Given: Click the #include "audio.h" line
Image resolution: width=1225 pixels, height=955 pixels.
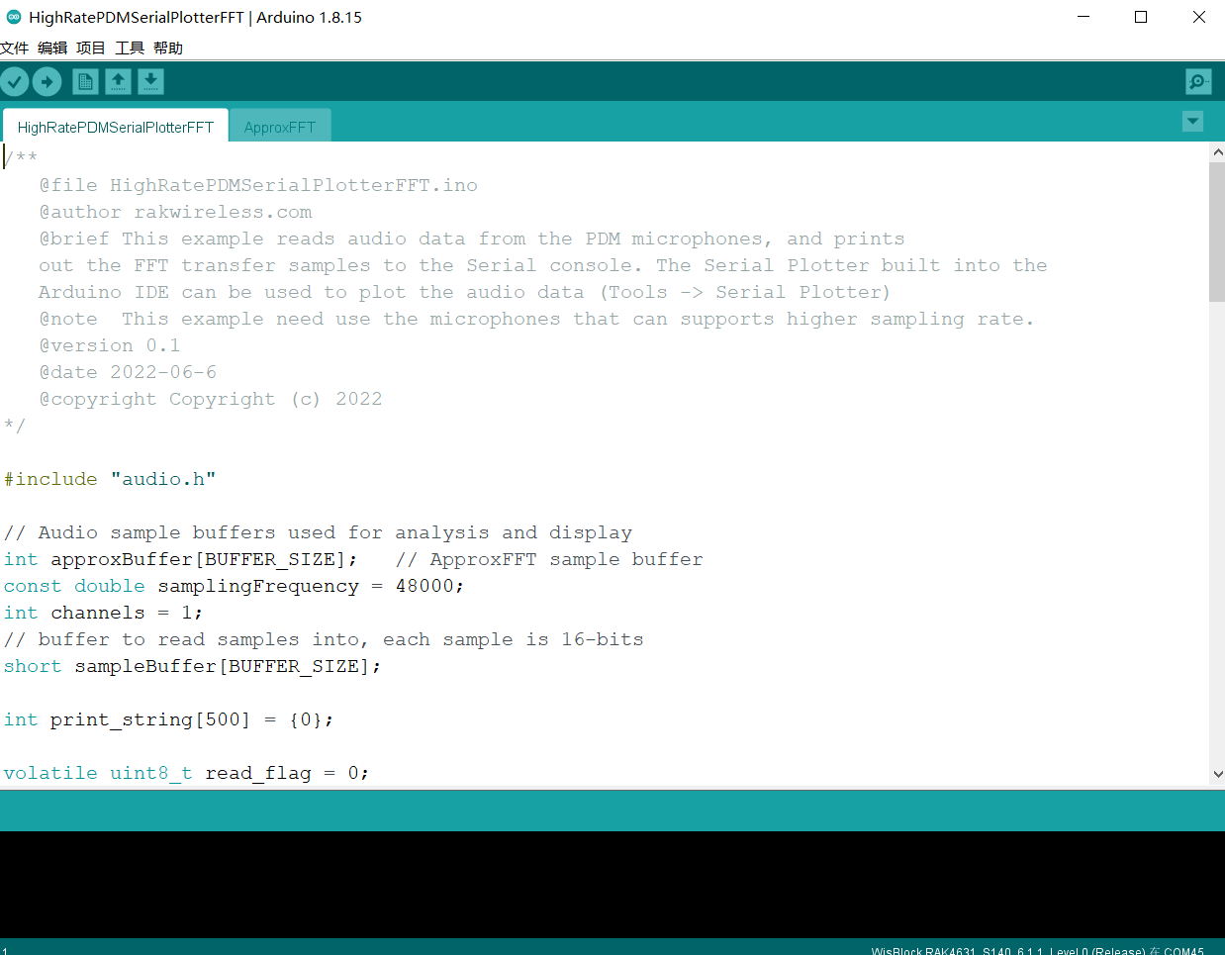Looking at the screenshot, I should pyautogui.click(x=110, y=479).
